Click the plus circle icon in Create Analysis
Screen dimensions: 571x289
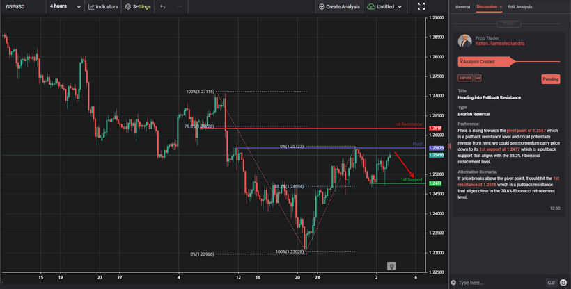pos(322,6)
